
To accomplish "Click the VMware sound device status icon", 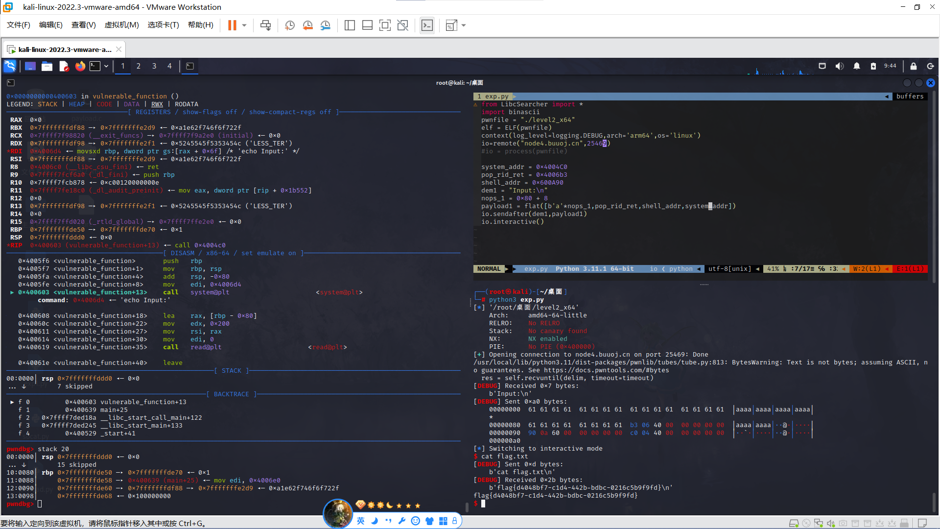I will [831, 523].
